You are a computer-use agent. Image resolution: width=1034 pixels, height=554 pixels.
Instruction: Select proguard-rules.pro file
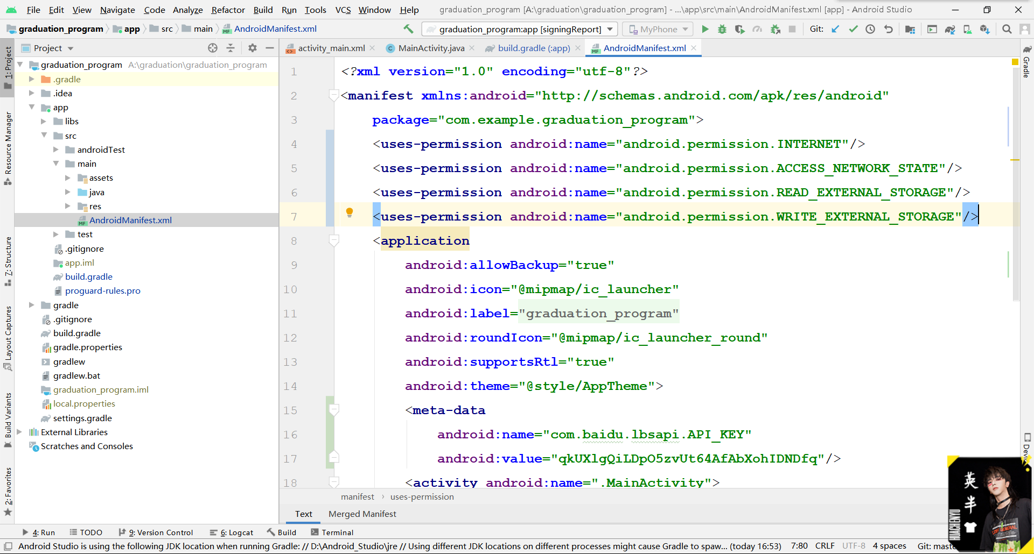(x=102, y=290)
